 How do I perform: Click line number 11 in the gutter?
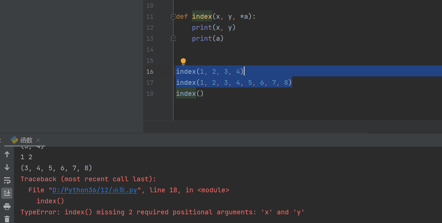(x=150, y=16)
